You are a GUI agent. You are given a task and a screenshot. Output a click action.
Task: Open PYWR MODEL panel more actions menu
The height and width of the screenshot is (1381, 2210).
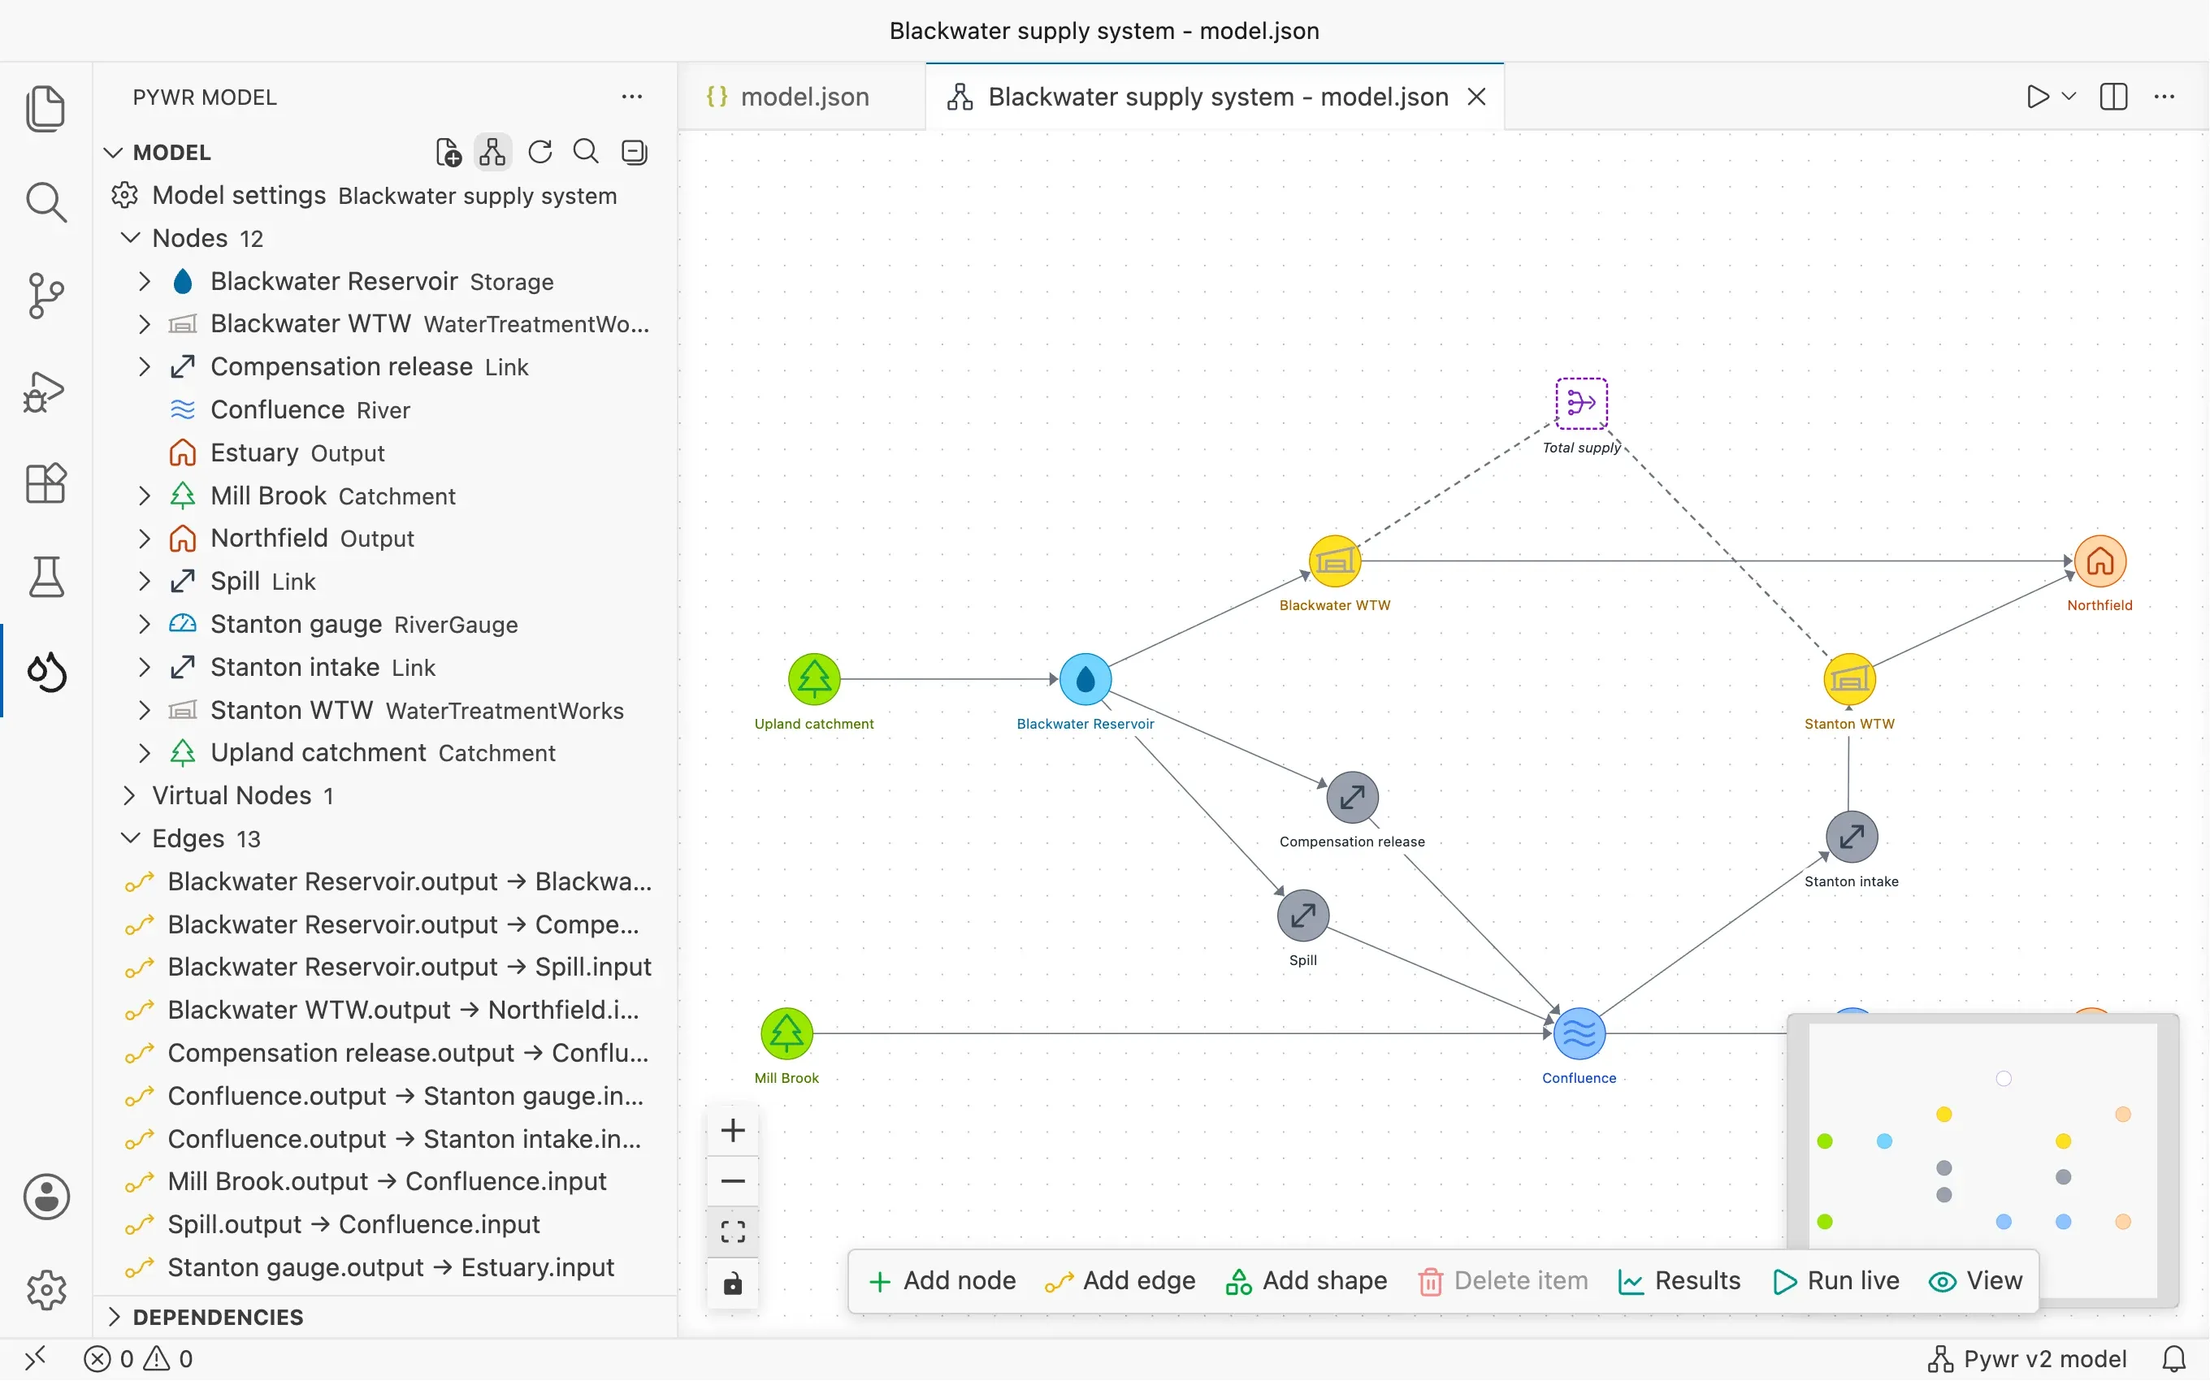coord(632,97)
